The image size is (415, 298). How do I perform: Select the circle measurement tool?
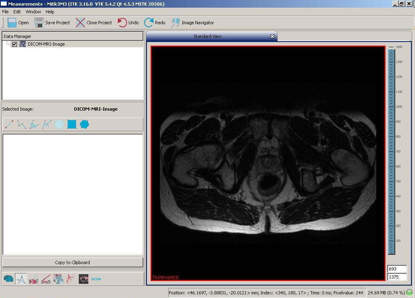point(59,124)
